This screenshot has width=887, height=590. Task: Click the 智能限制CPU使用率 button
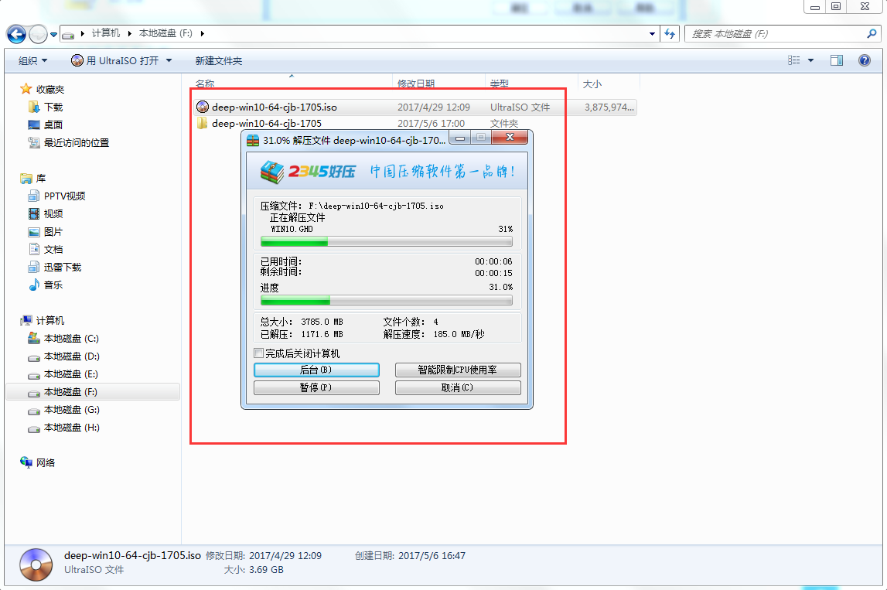pyautogui.click(x=458, y=370)
